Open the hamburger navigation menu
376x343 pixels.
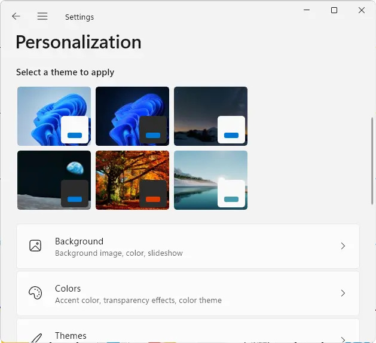[42, 16]
